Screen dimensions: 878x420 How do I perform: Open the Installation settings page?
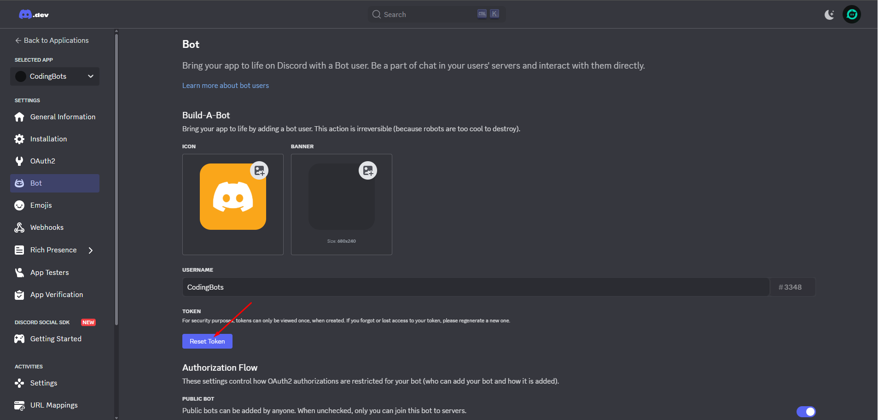point(55,139)
